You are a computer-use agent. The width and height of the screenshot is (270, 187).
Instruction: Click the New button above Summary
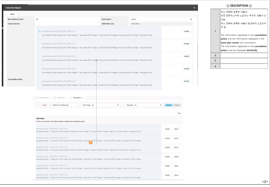click(179, 113)
